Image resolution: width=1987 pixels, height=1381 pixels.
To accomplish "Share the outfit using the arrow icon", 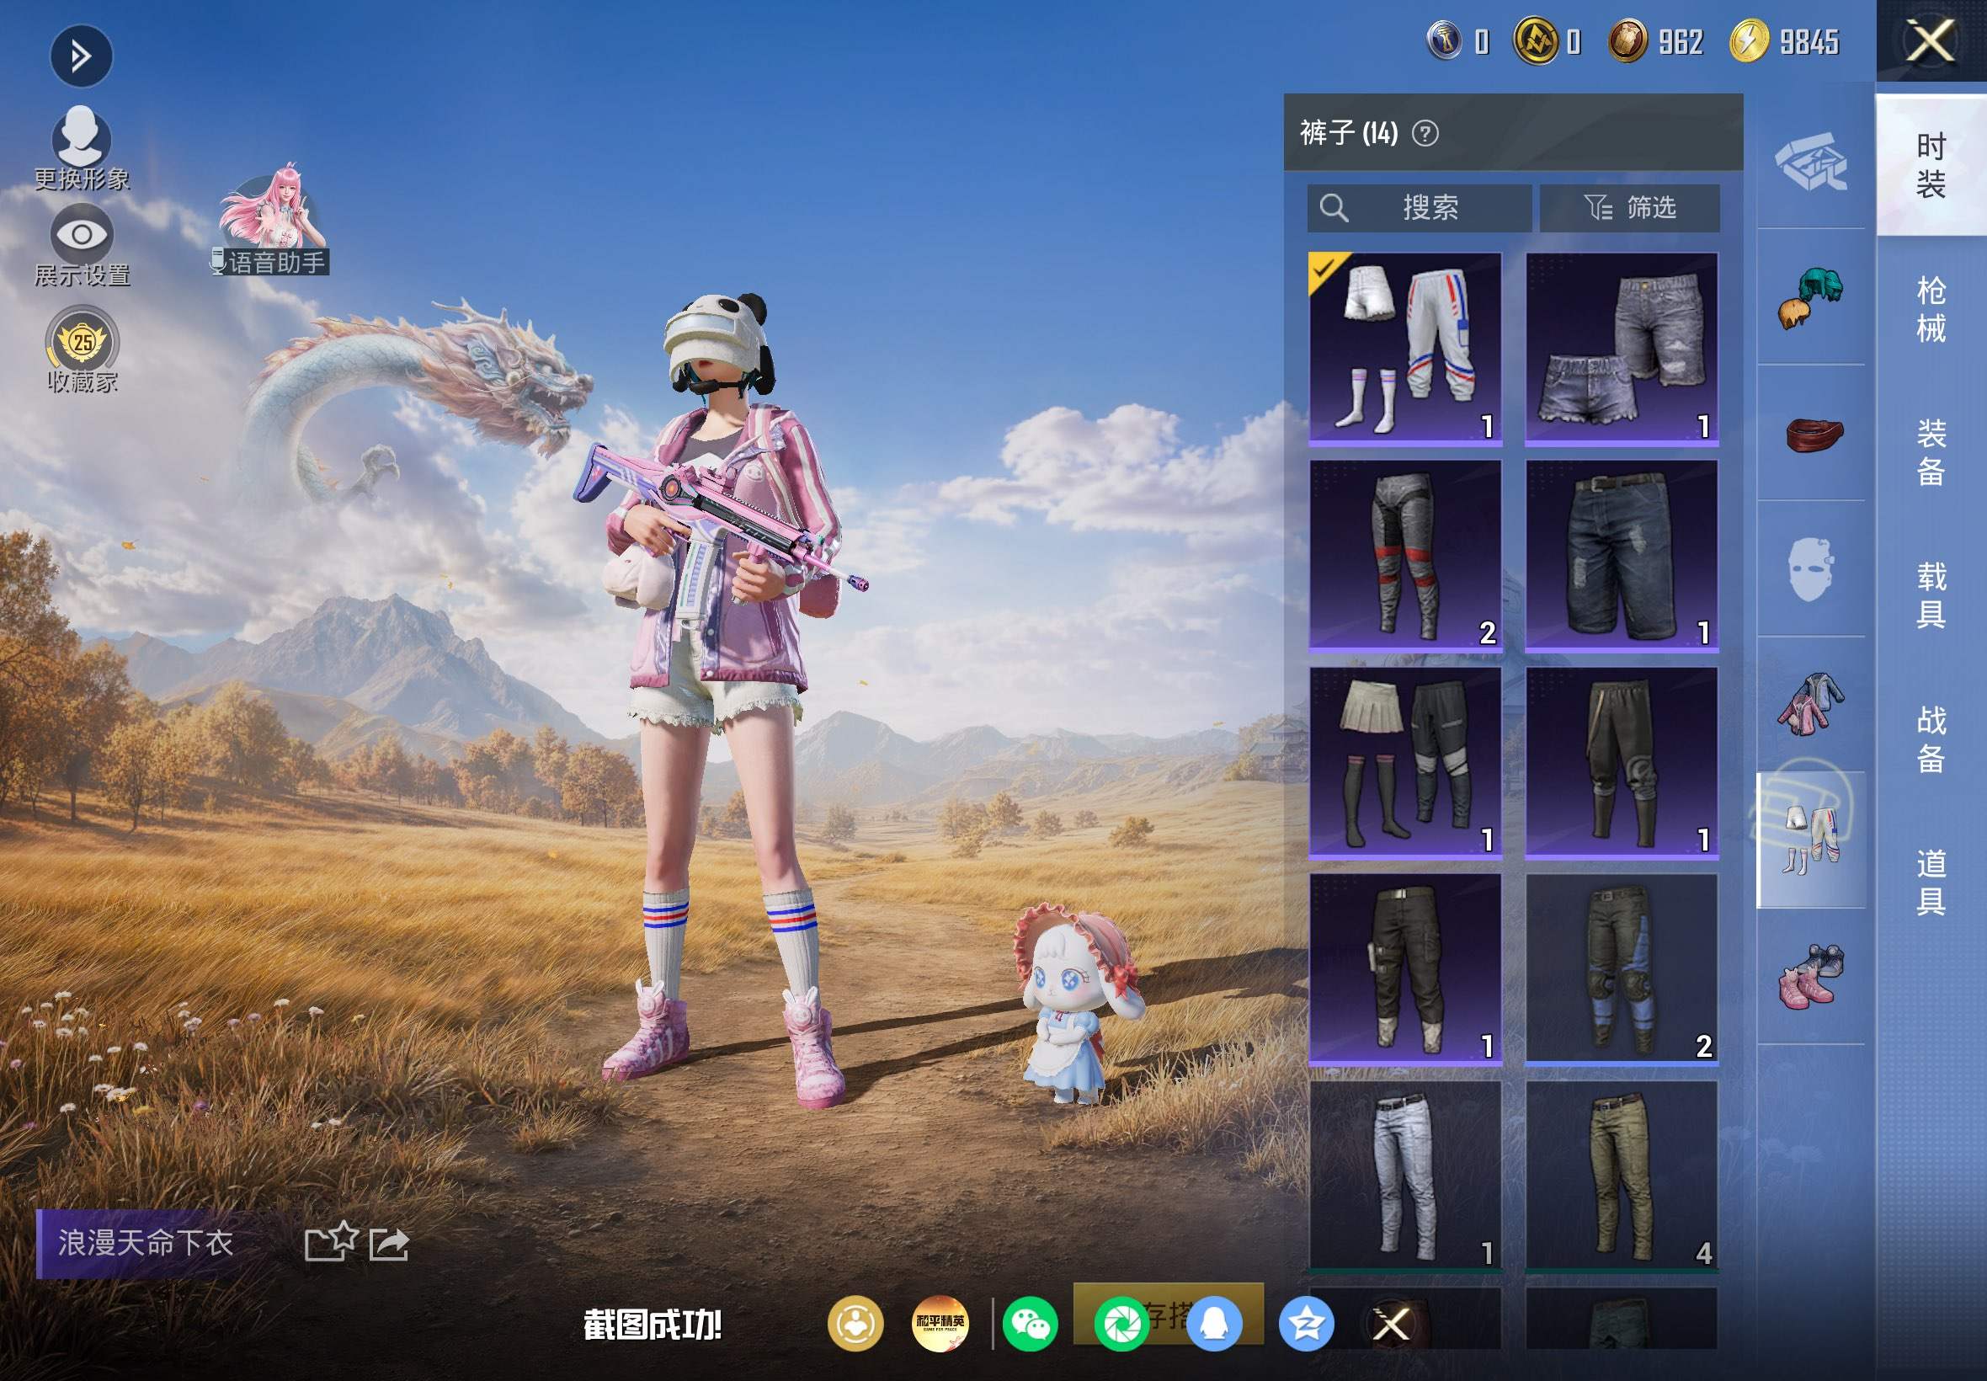I will tap(388, 1245).
